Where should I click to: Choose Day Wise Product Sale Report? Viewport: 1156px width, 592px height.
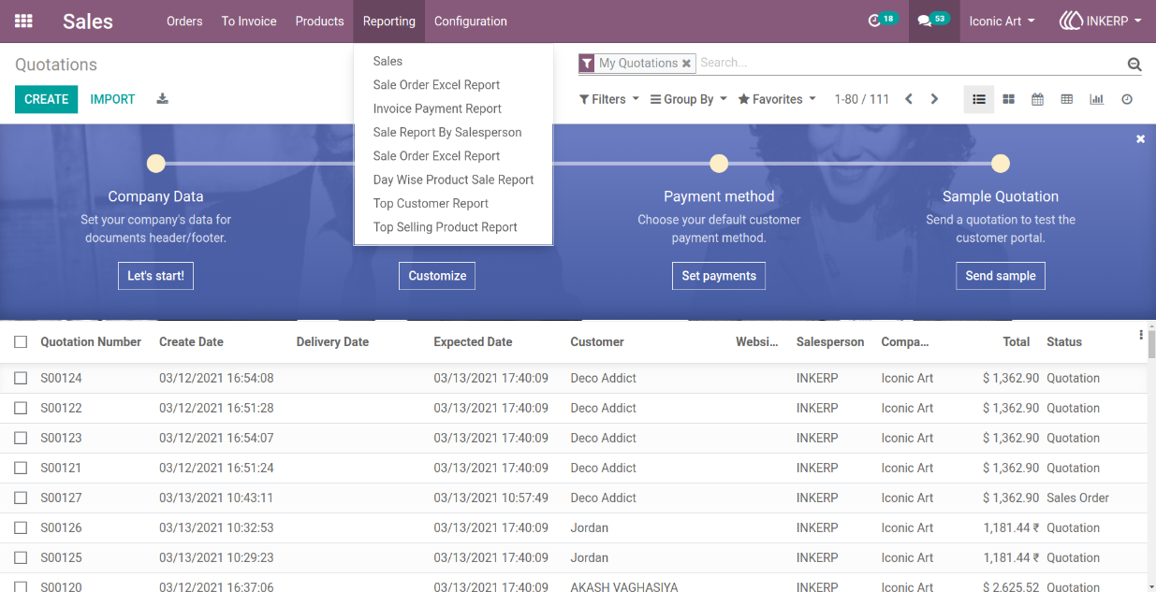pos(453,180)
